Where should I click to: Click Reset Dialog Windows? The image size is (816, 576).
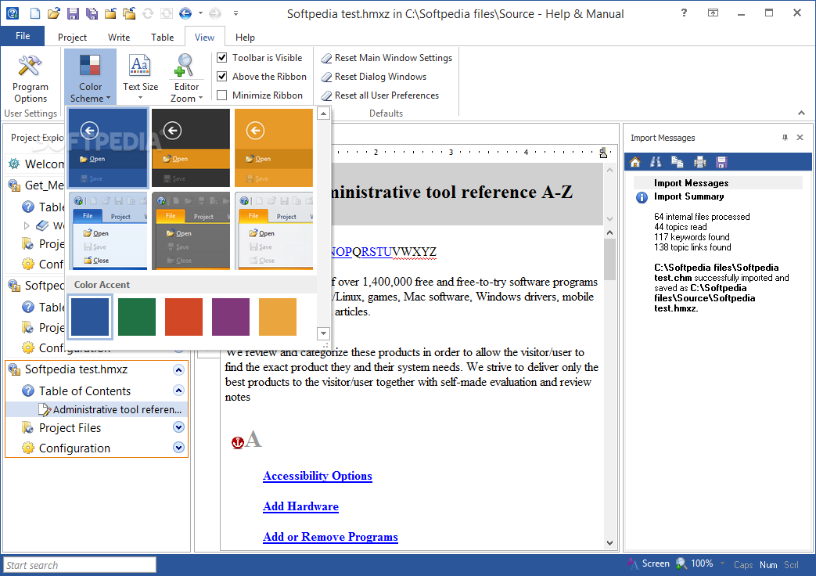[374, 77]
